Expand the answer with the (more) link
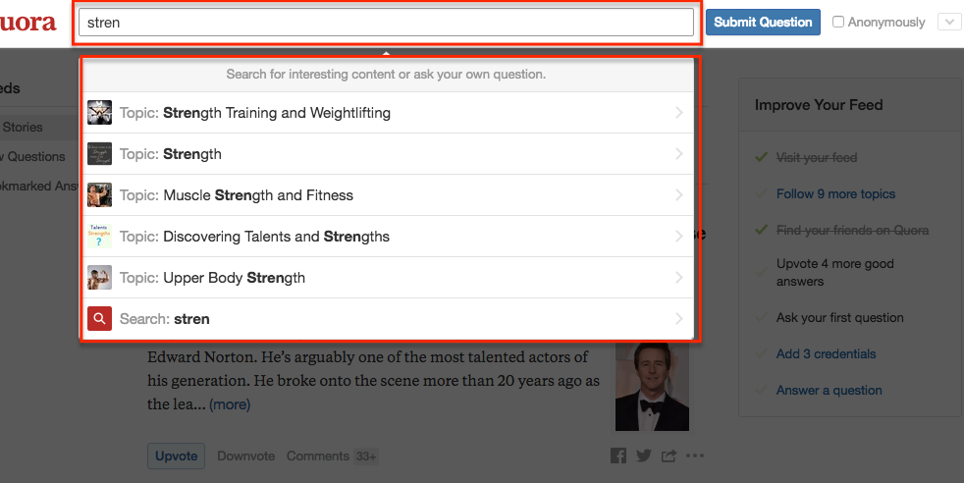964x483 pixels. click(230, 404)
